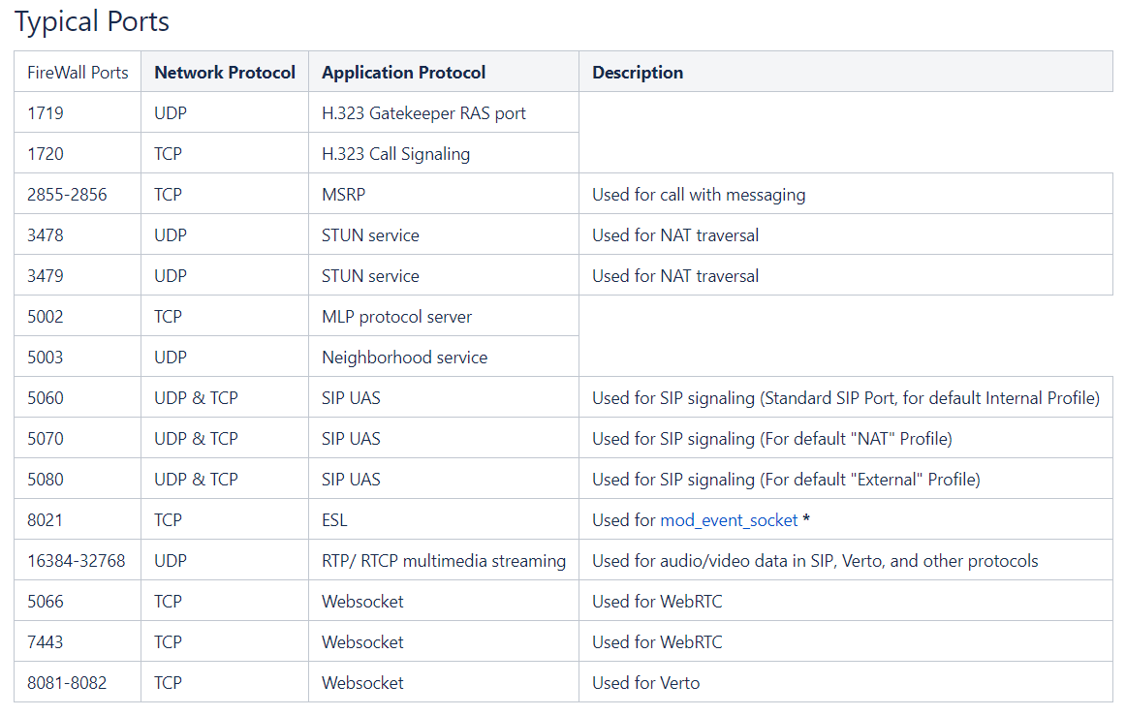Screen dimensions: 1126x716
Task: Click STUN service in the 3479 row
Action: pyautogui.click(x=444, y=276)
